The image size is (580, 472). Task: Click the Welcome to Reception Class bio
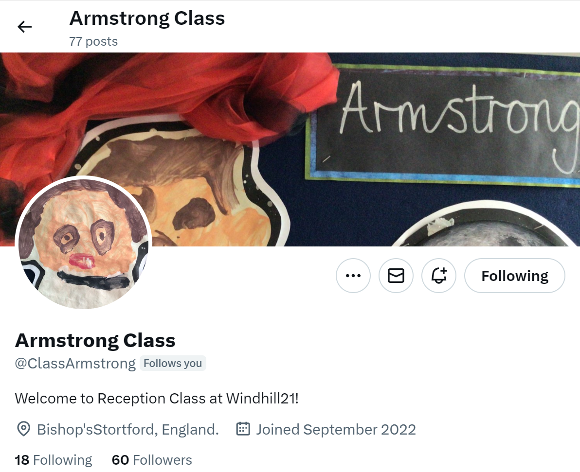pyautogui.click(x=157, y=399)
